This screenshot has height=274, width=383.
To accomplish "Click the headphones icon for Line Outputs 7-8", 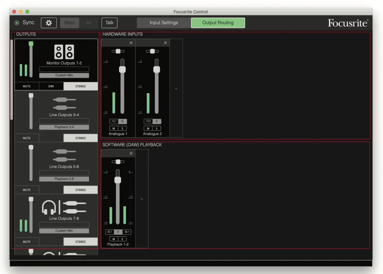I will click(49, 207).
